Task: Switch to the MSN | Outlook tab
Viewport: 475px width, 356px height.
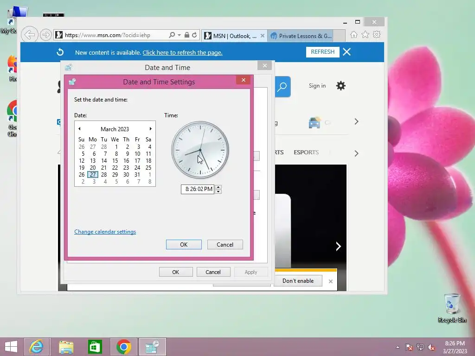Action: click(234, 36)
